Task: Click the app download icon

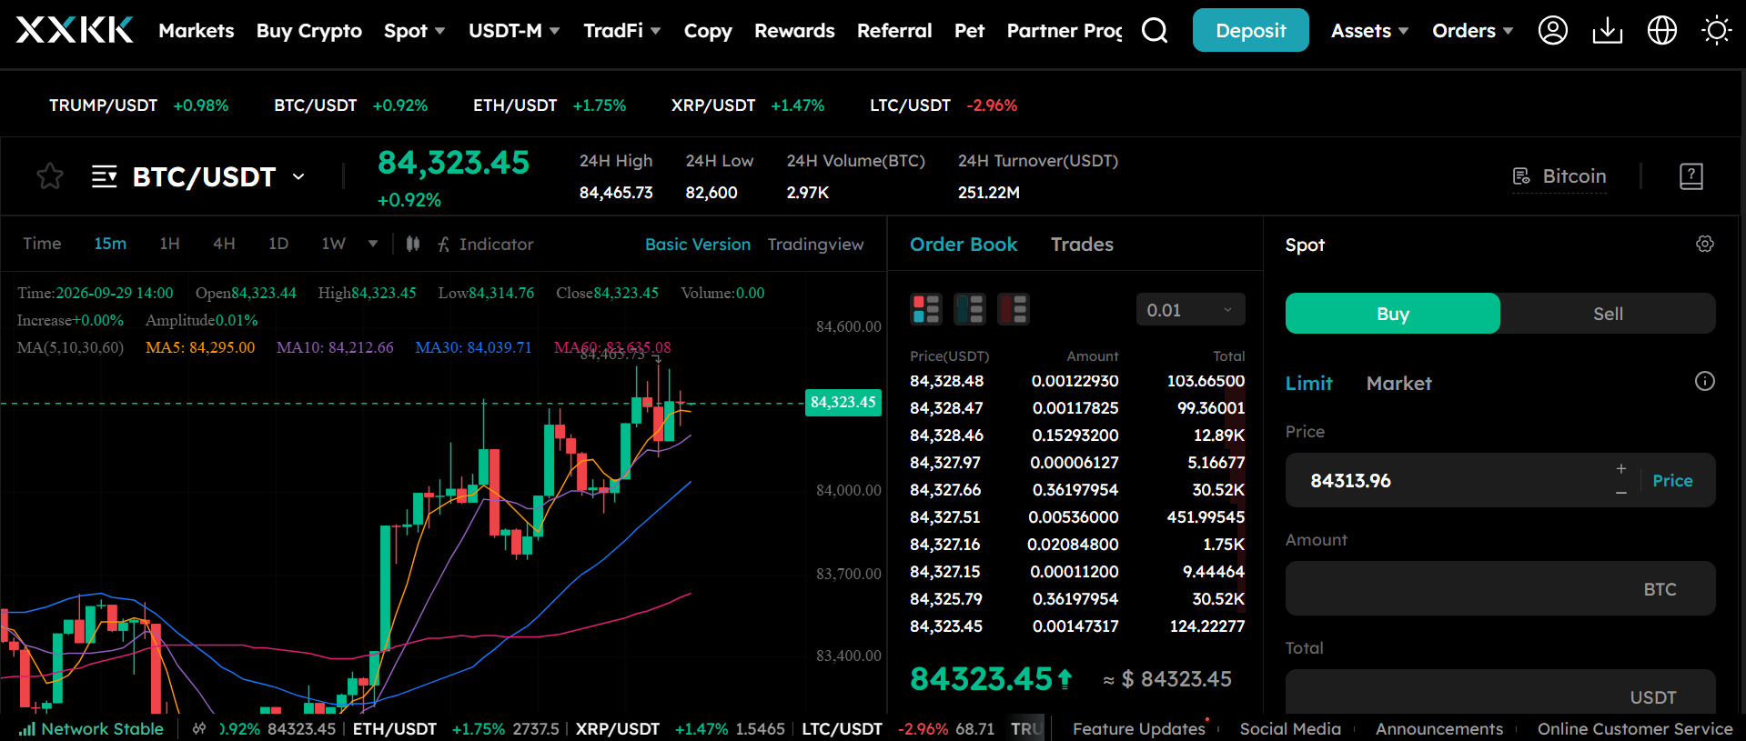Action: point(1608,30)
